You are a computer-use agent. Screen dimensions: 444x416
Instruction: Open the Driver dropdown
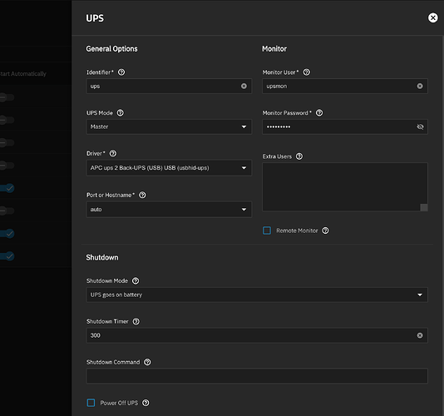pyautogui.click(x=169, y=168)
